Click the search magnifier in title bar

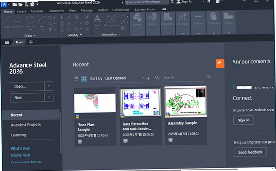tap(172, 2)
